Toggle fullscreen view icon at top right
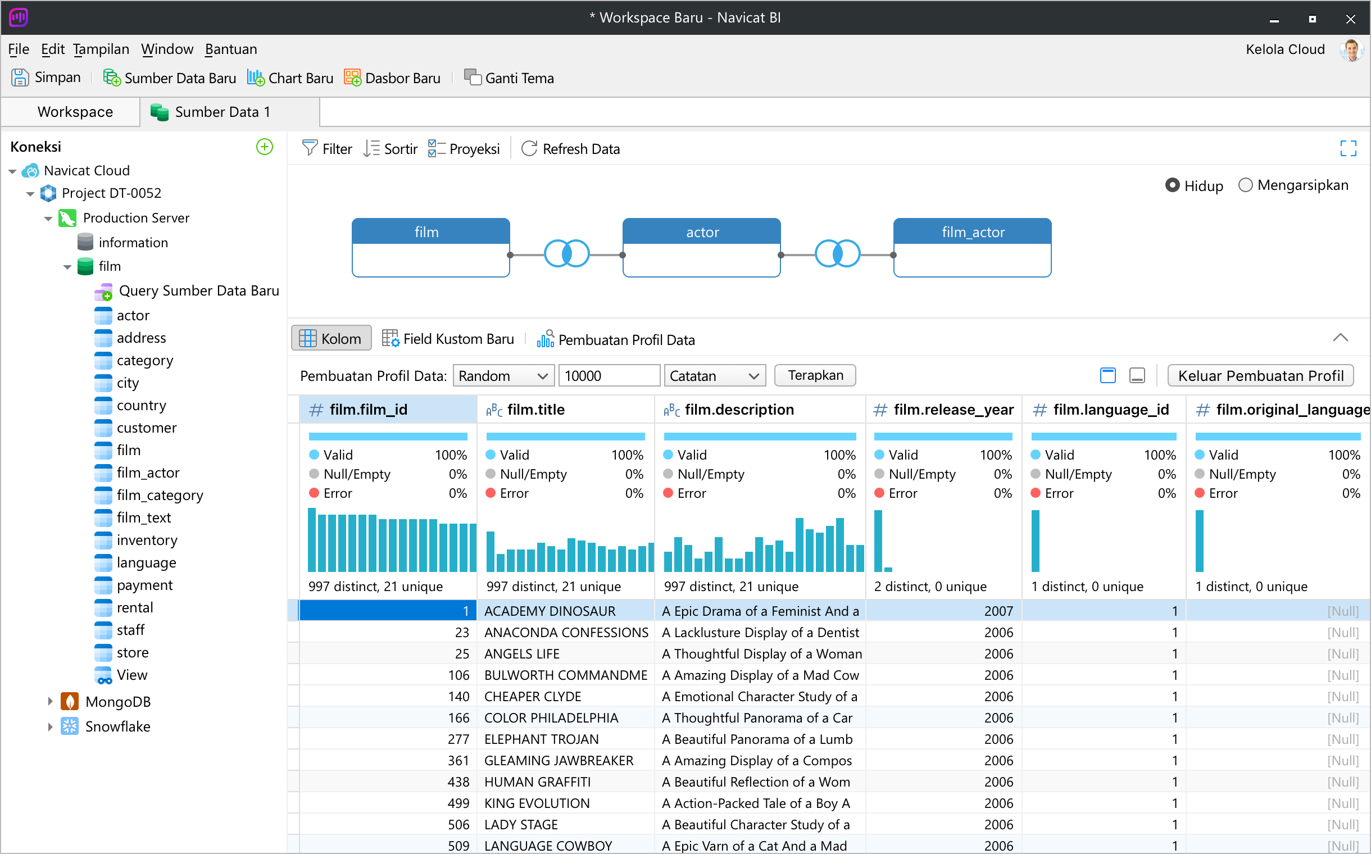This screenshot has width=1371, height=854. click(x=1348, y=148)
